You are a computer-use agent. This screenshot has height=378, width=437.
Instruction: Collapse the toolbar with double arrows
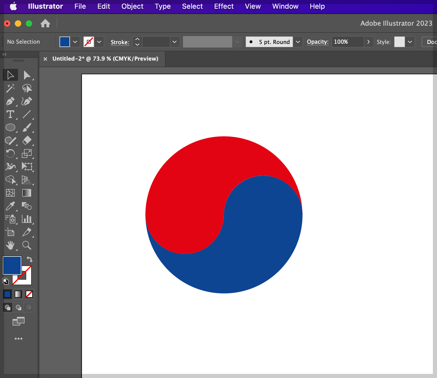[4, 54]
